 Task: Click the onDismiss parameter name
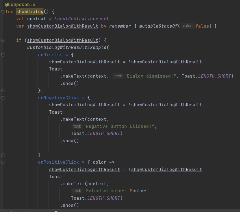(50, 55)
